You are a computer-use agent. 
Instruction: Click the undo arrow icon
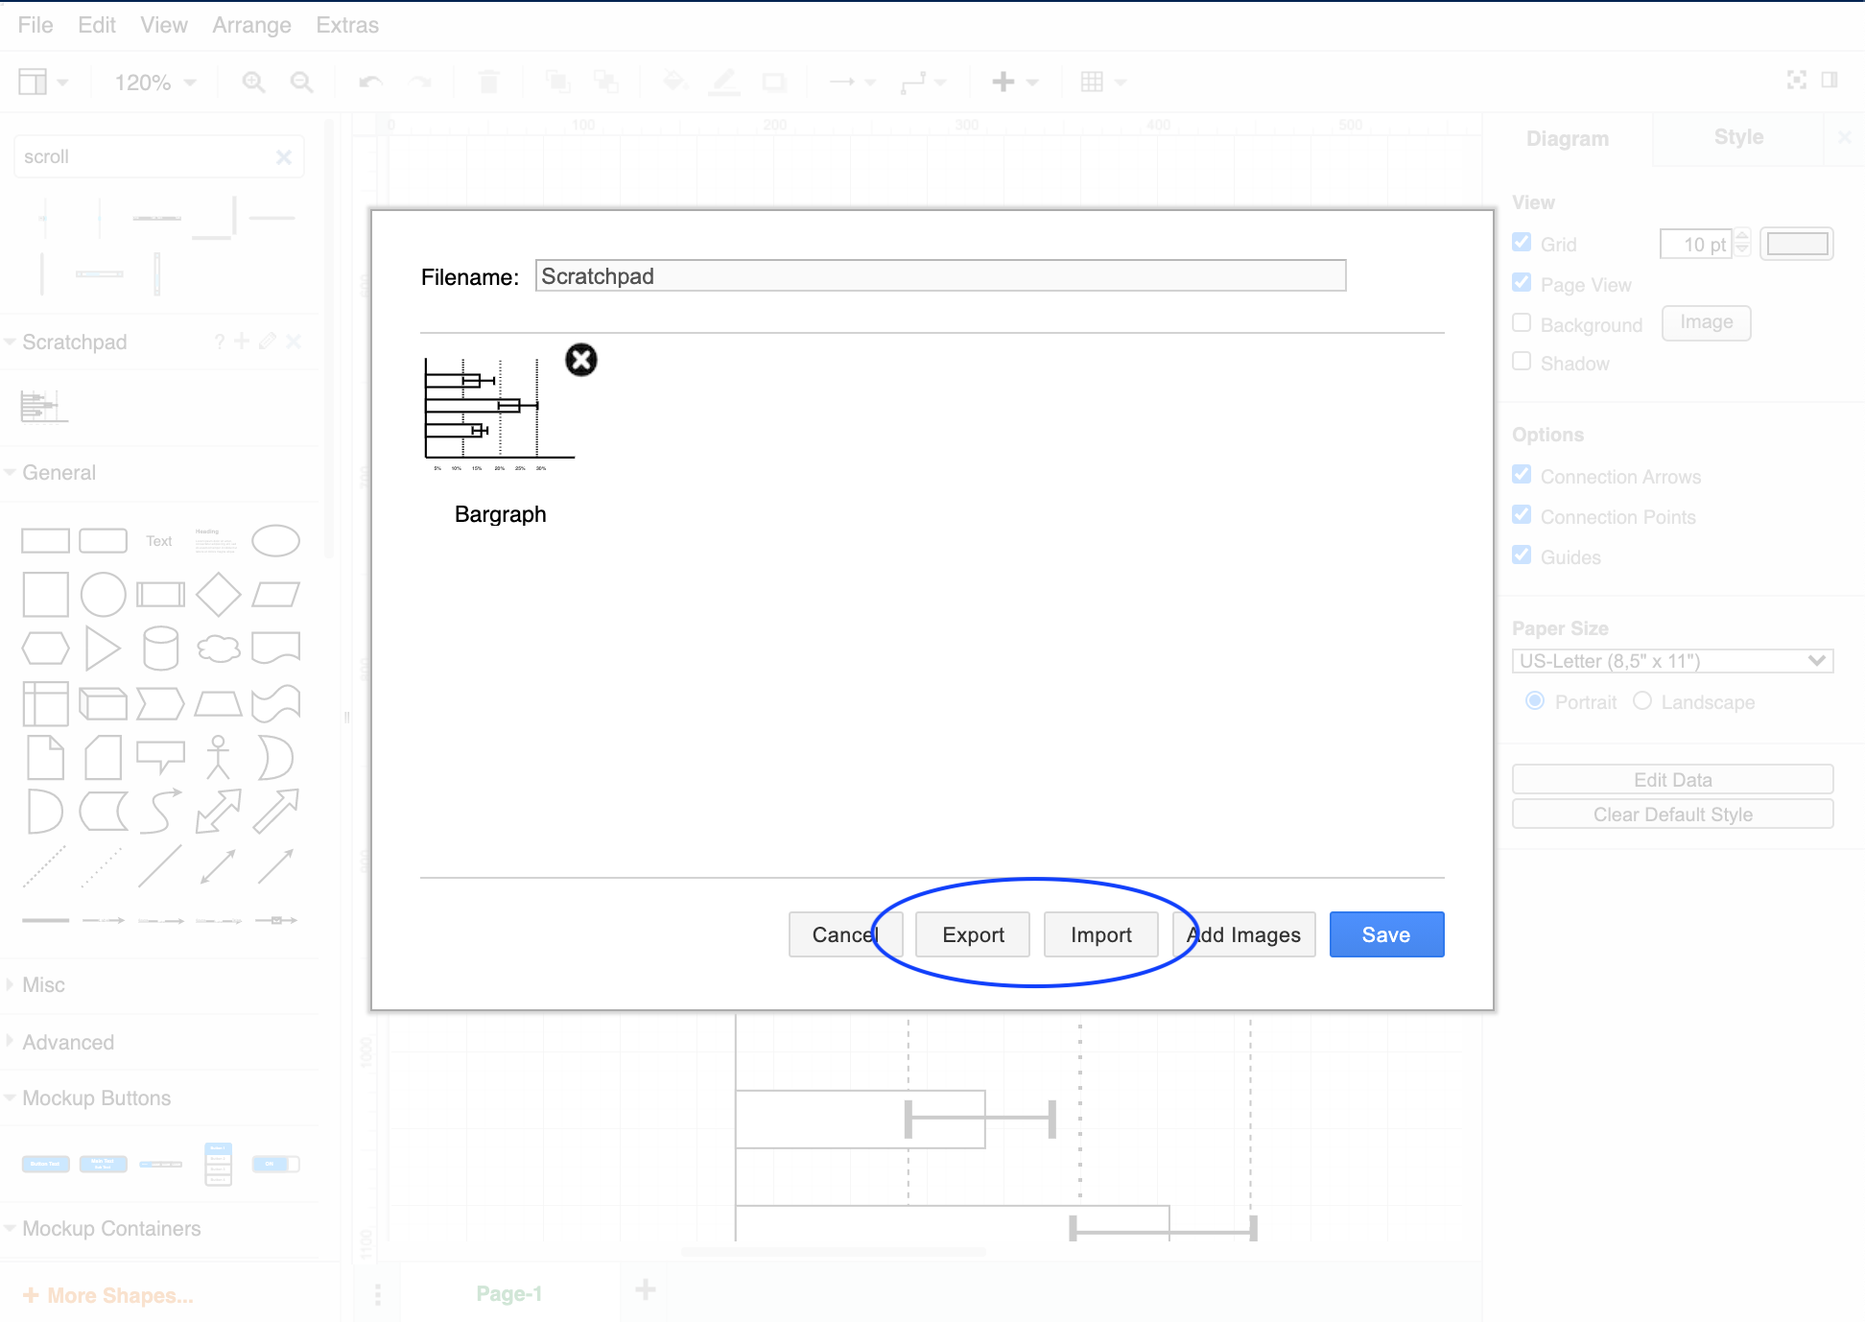(x=370, y=83)
